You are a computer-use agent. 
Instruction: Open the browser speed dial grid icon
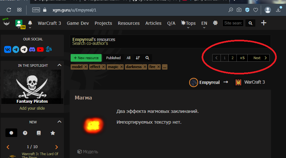pyautogui.click(x=19, y=10)
